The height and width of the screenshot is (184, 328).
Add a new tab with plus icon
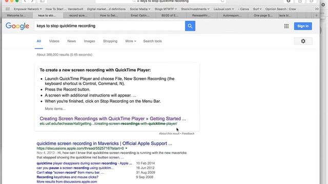click(x=316, y=15)
